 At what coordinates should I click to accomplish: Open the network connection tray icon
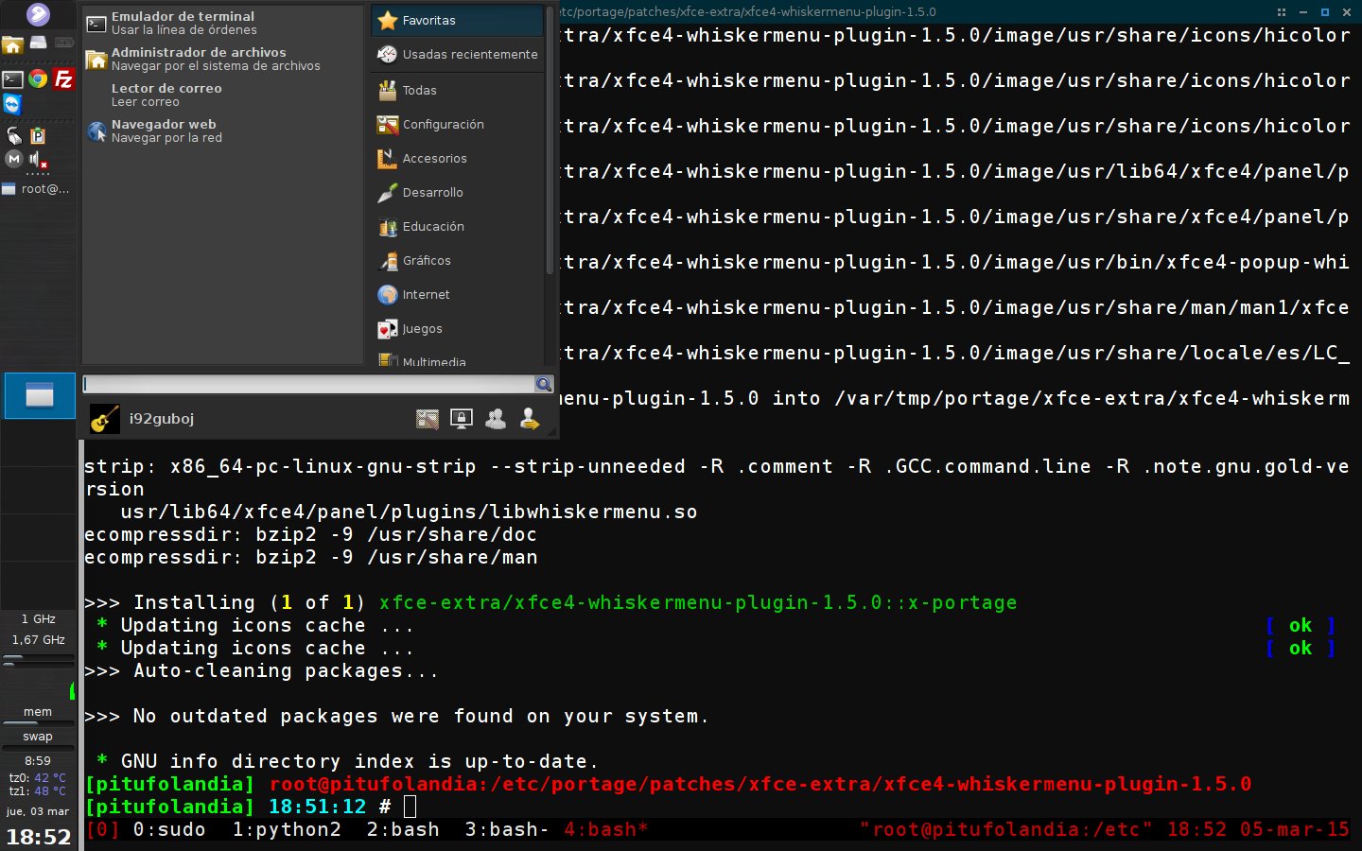[13, 135]
